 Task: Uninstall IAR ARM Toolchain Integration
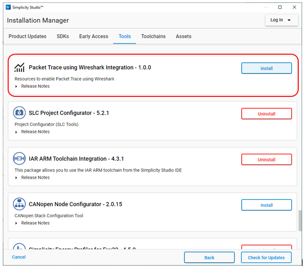click(267, 160)
